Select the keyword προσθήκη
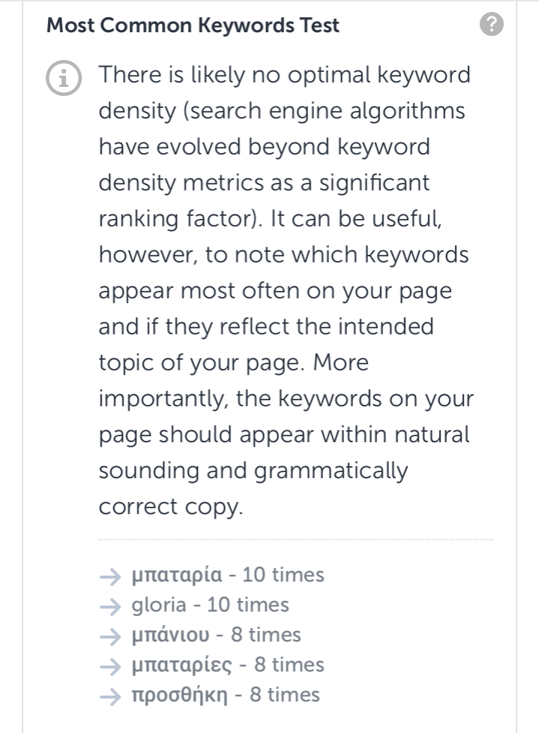Screen dimensions: 539x733 (179, 696)
